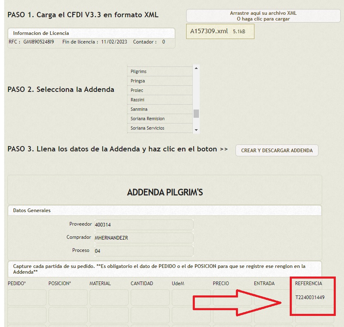Image resolution: width=344 pixels, height=327 pixels.
Task: Click first row PEDIDO input field
Action: point(27,297)
